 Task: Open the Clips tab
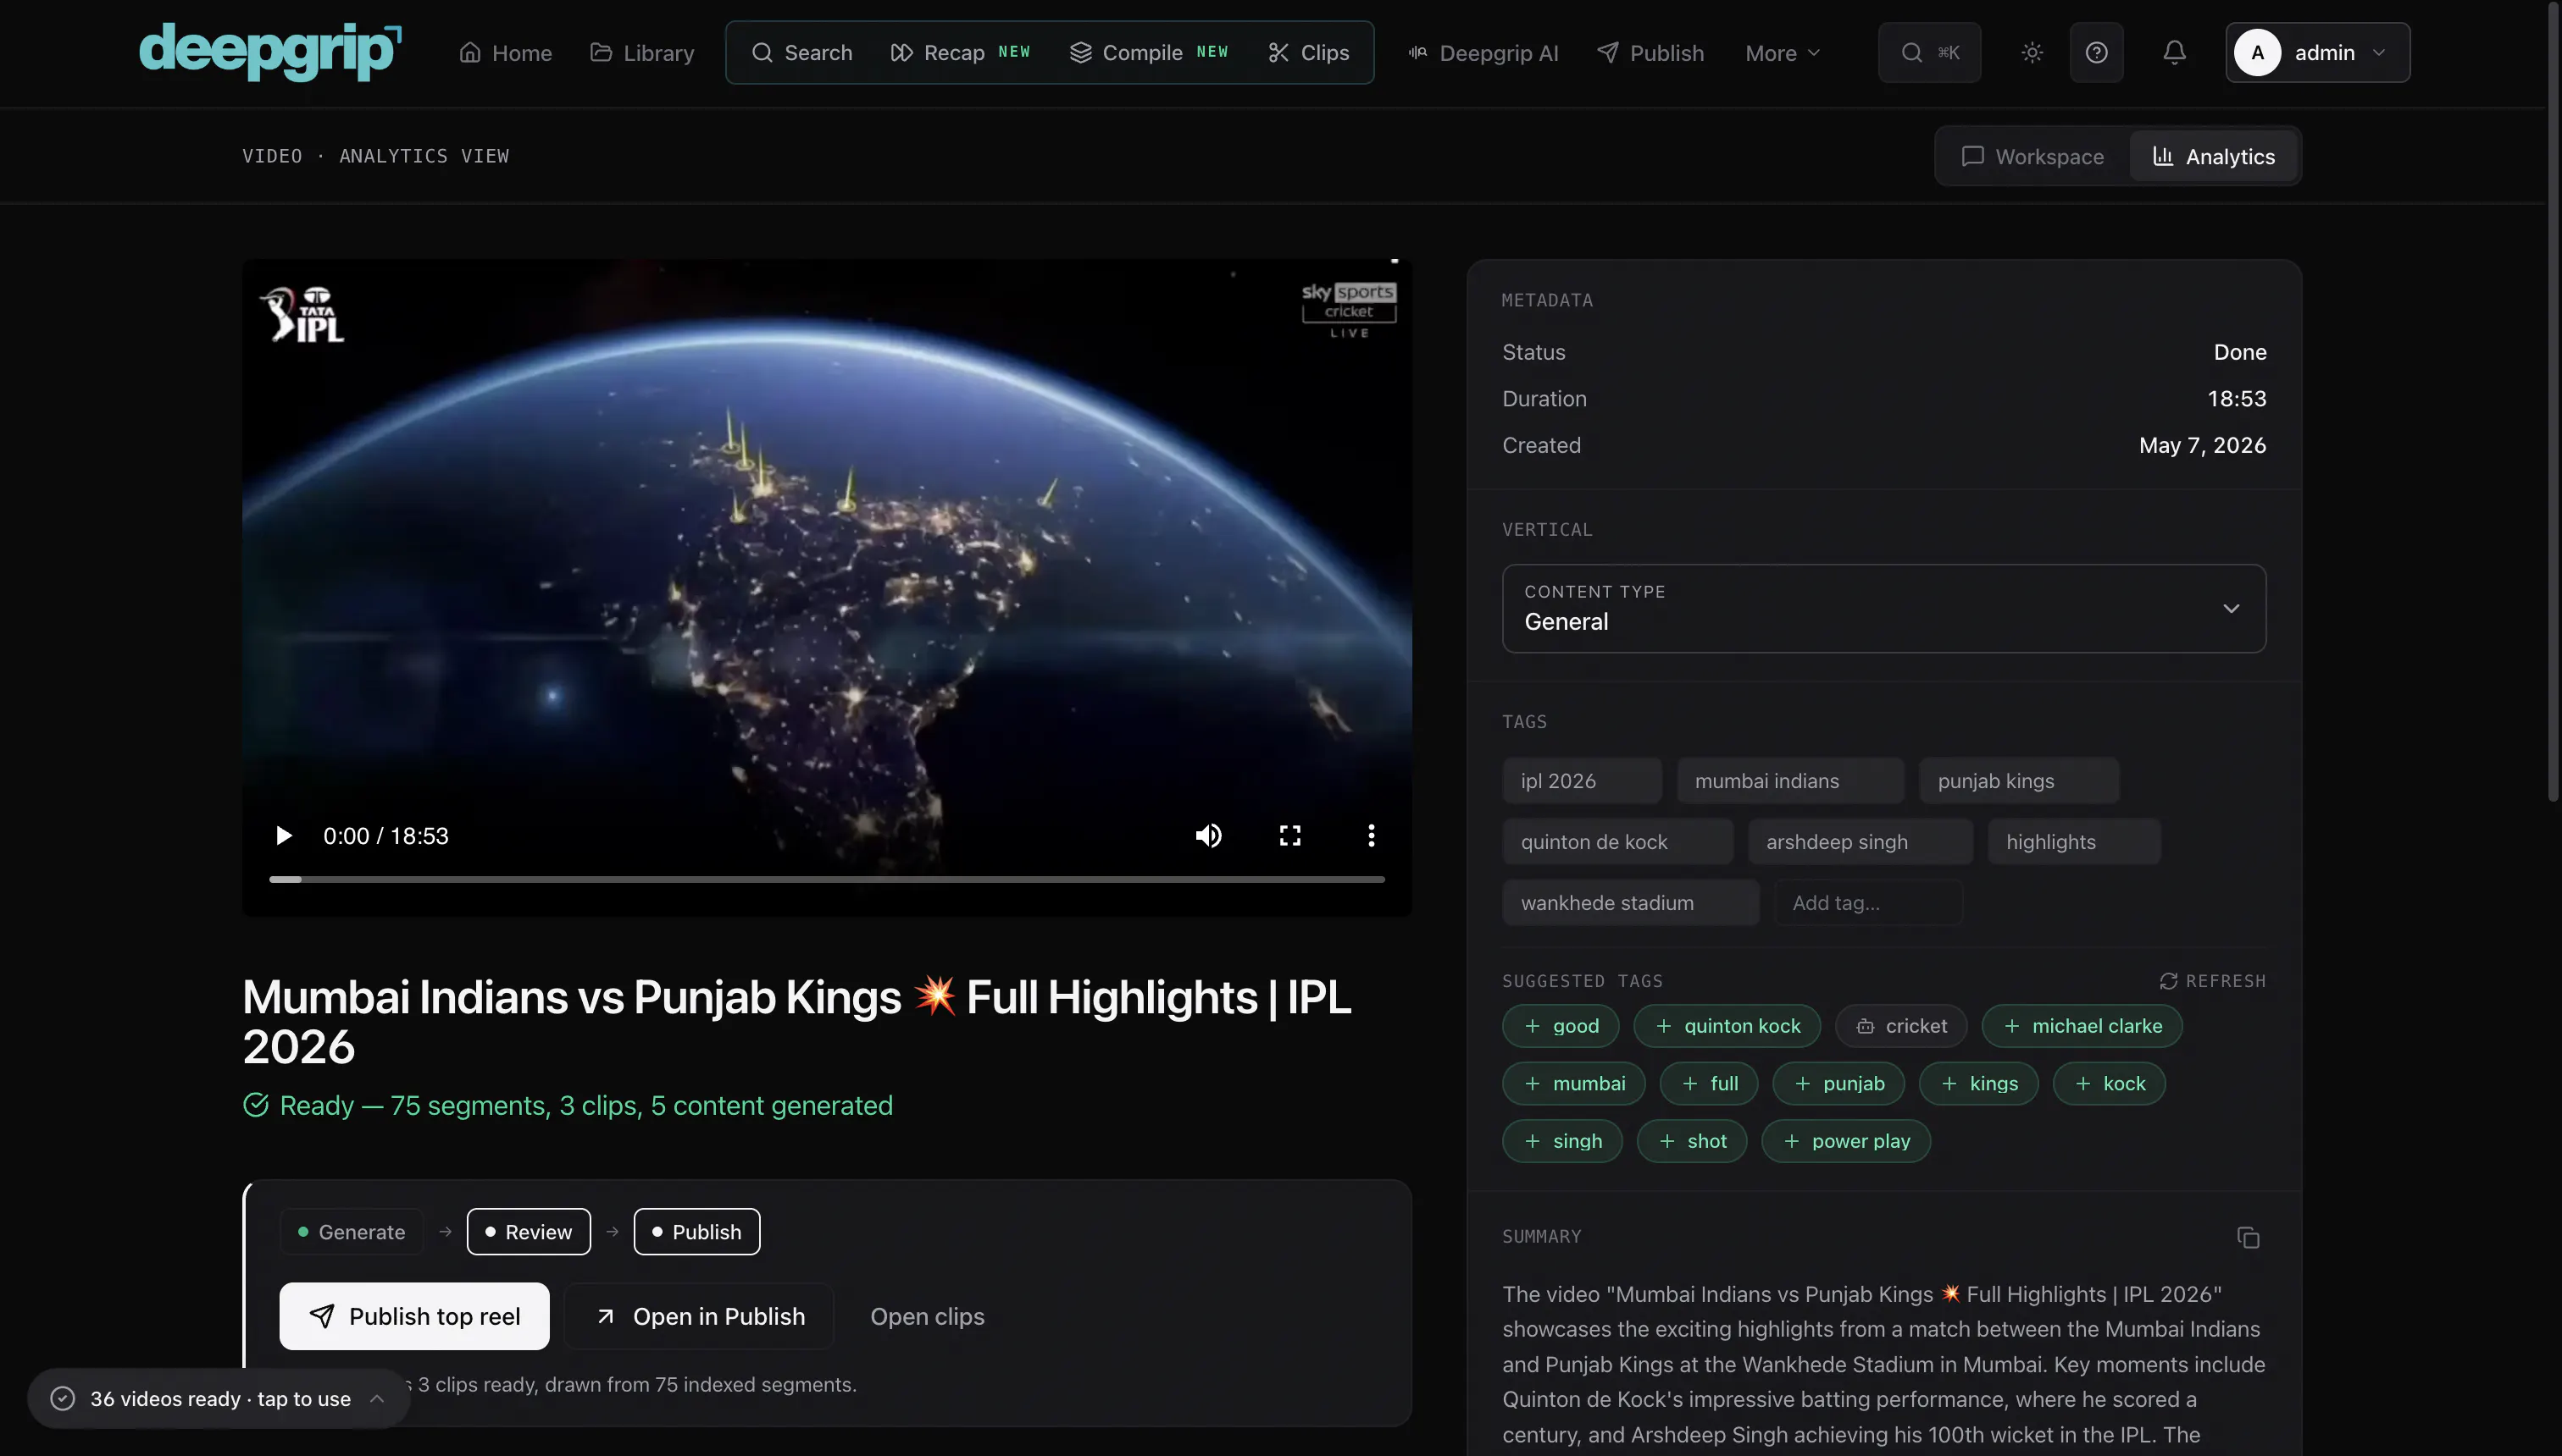point(1308,52)
